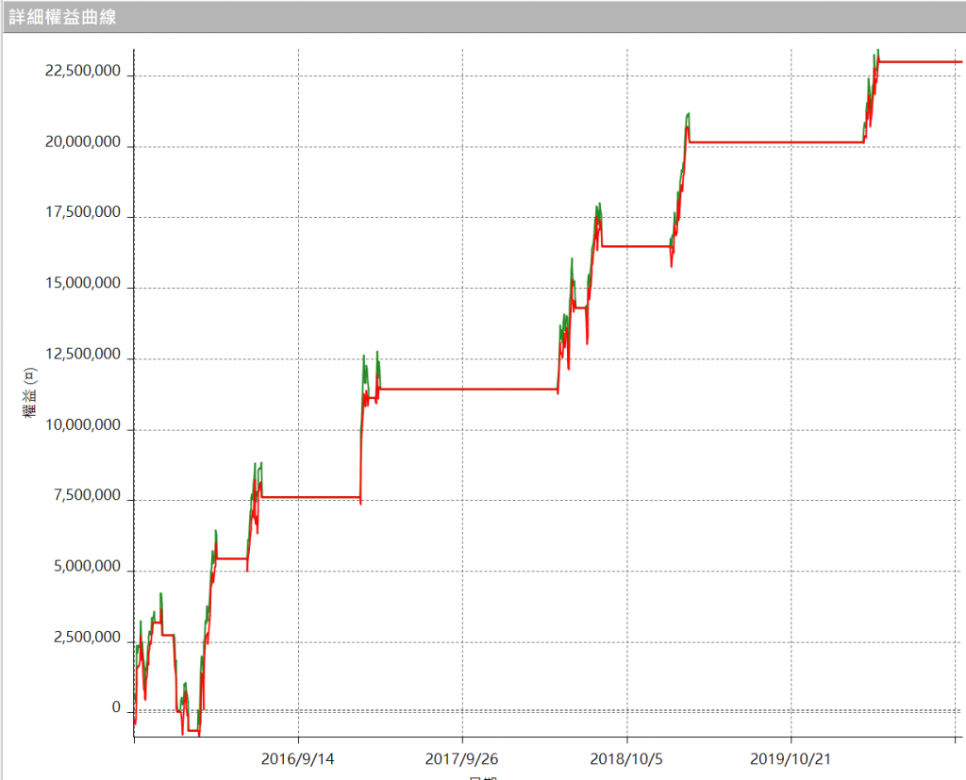
Task: Select the 2016/9/14 date label
Action: click(x=298, y=758)
